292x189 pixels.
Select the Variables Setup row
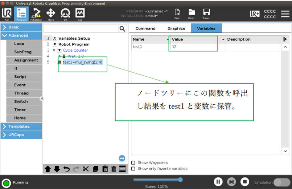point(74,38)
